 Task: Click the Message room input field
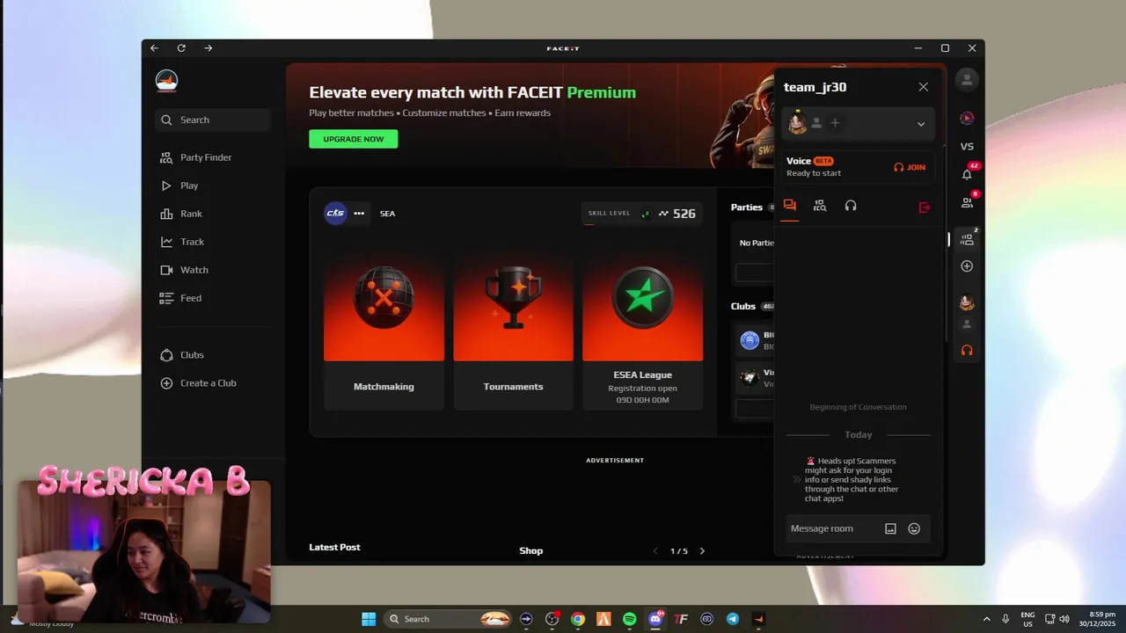[x=831, y=528]
